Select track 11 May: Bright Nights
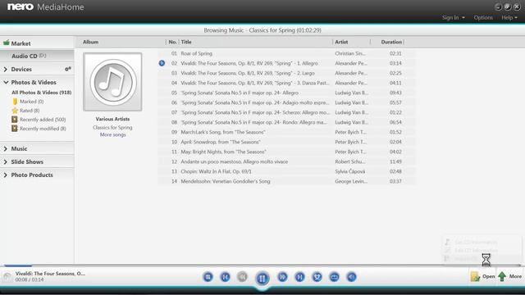525x295 pixels. pyautogui.click(x=286, y=152)
